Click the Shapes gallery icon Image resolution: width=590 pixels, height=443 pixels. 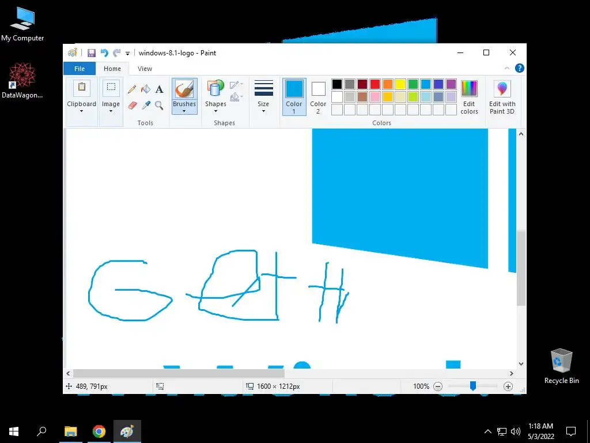215,89
